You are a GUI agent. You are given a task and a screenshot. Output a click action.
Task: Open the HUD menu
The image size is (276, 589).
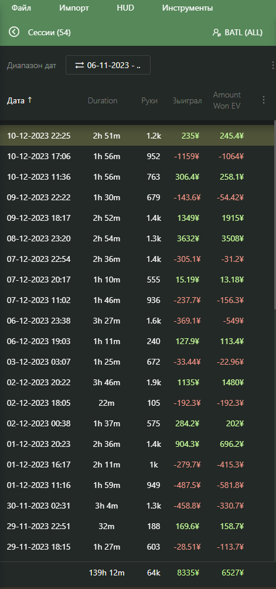(x=125, y=8)
